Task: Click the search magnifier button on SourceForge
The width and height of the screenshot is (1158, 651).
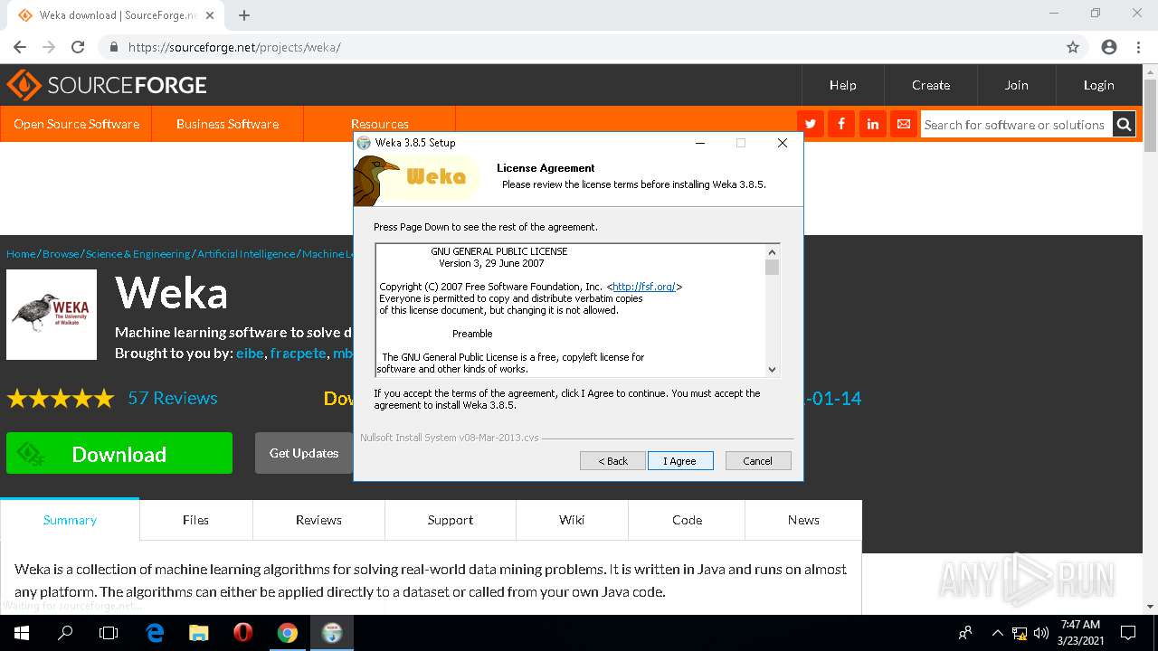Action: (1124, 125)
